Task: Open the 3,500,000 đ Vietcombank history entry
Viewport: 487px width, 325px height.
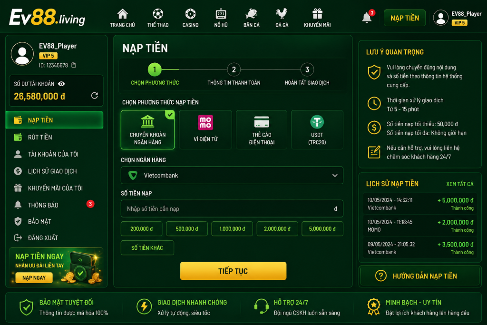Action: click(x=420, y=248)
